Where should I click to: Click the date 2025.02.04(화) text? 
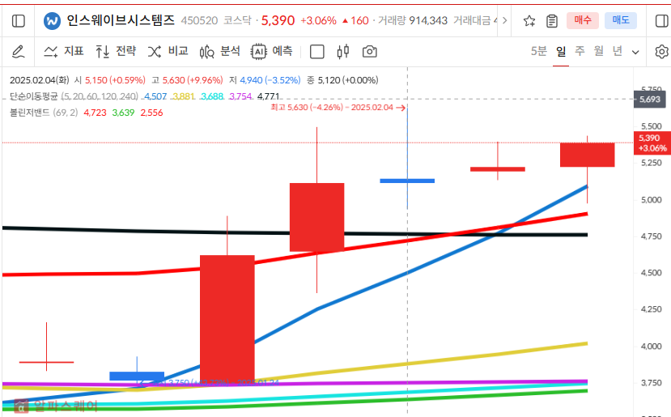40,80
